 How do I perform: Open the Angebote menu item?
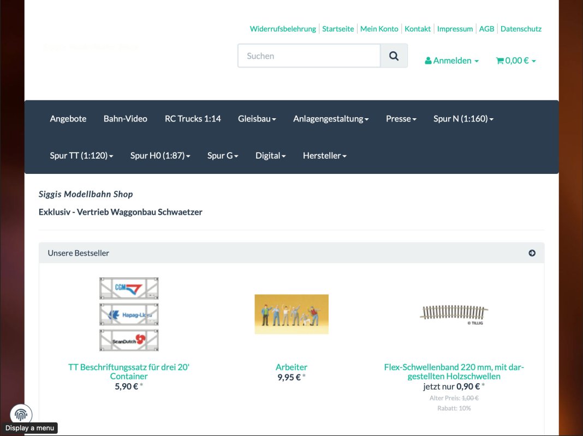click(x=68, y=119)
